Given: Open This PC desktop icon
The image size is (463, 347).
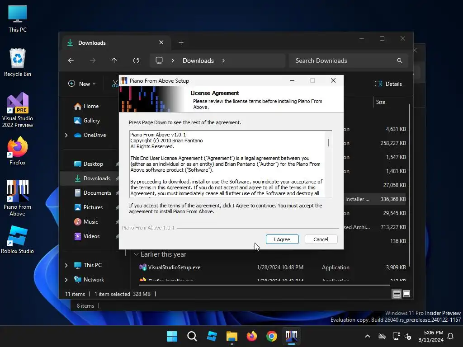Looking at the screenshot, I should [18, 19].
